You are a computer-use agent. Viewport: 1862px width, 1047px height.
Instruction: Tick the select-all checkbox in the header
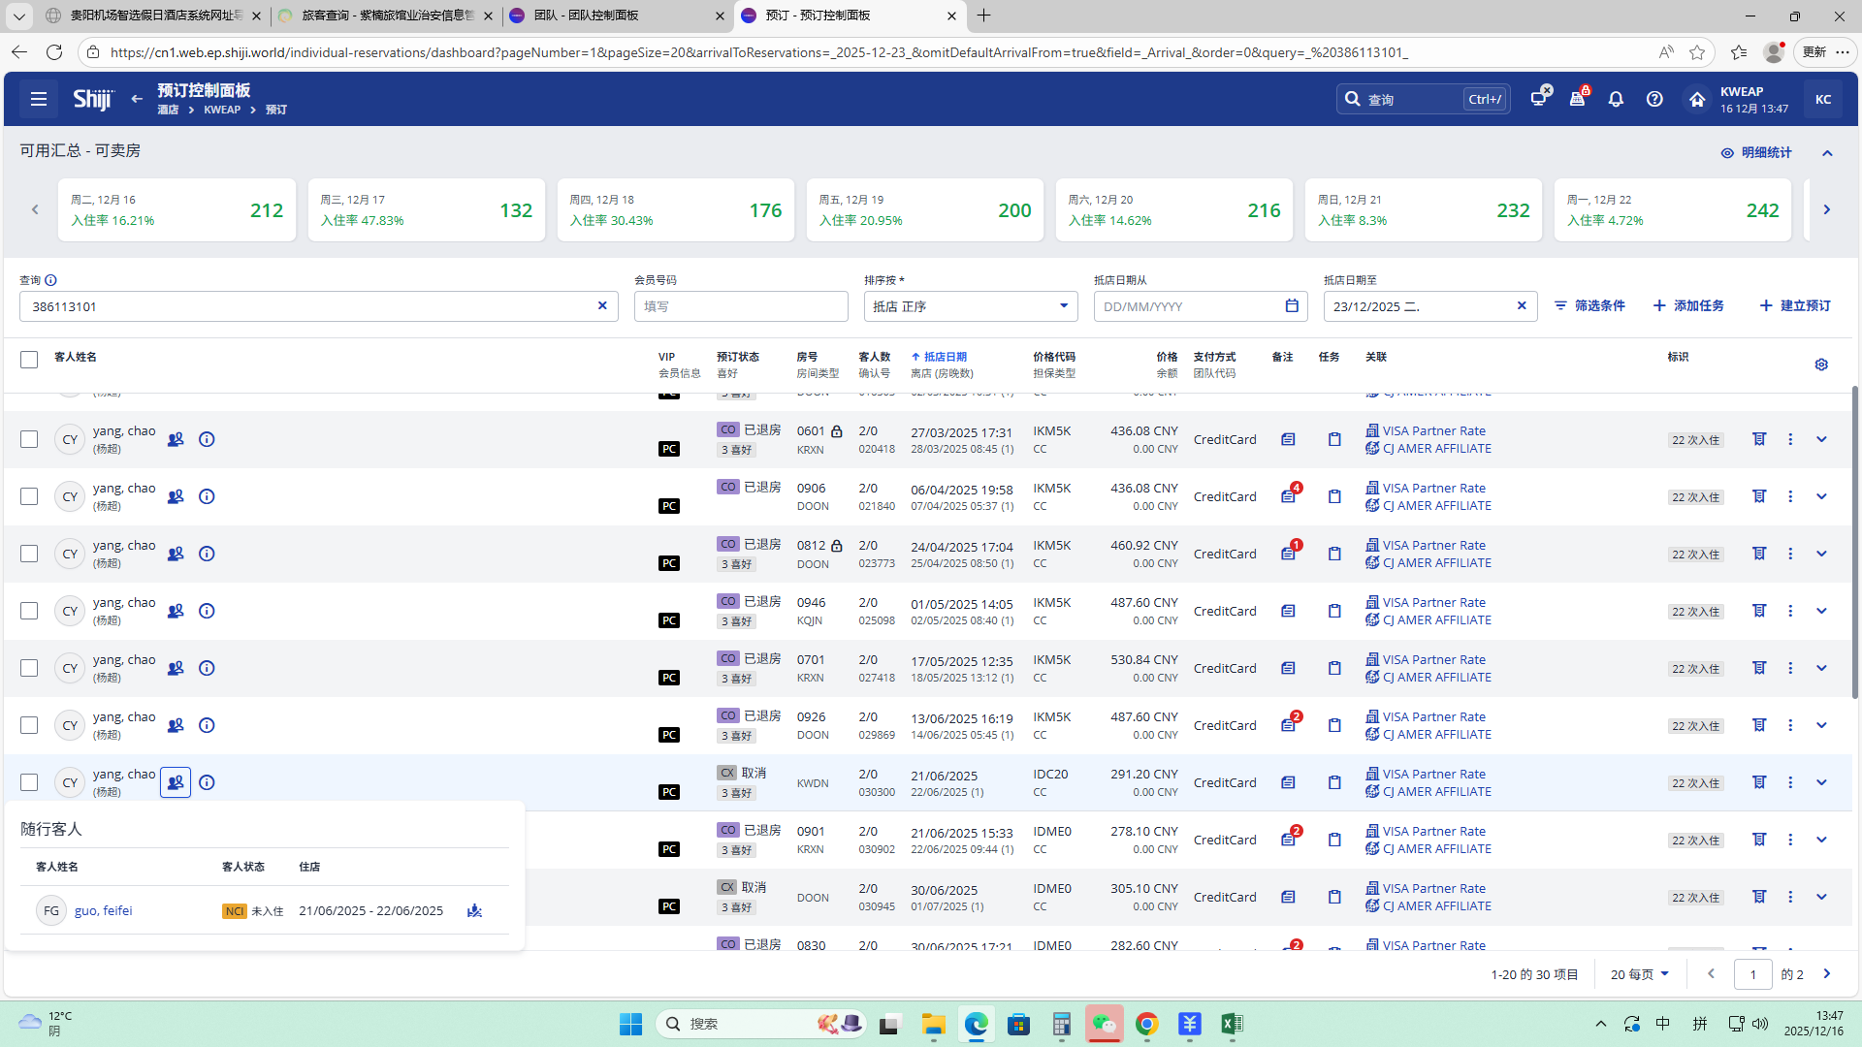pyautogui.click(x=29, y=360)
